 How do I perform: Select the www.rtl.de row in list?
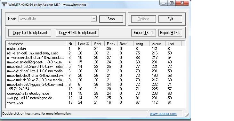click(95, 102)
